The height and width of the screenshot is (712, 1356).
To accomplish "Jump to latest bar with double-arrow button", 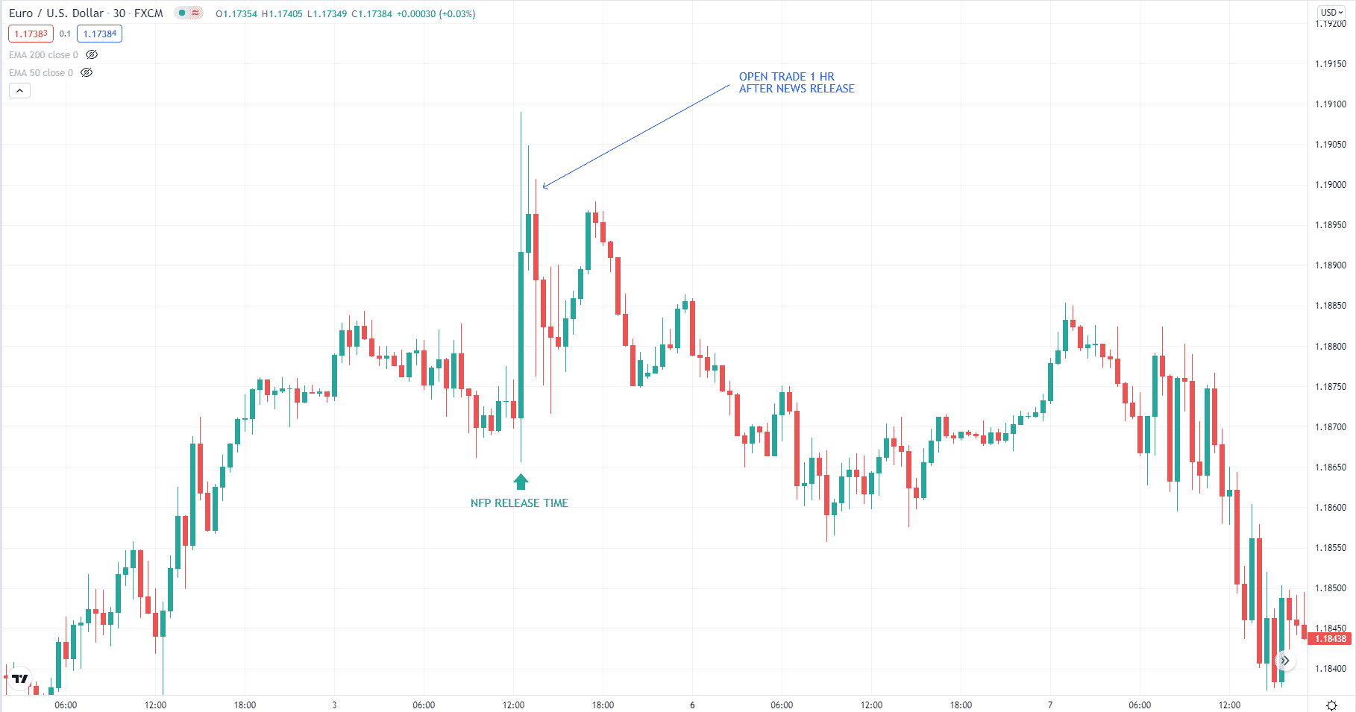I will click(1284, 661).
